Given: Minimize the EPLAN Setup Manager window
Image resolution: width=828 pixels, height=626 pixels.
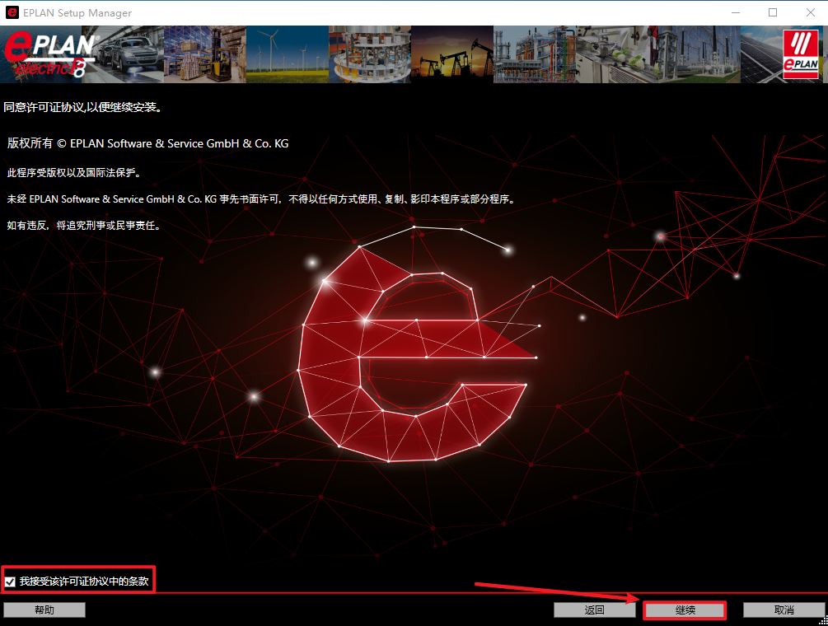Looking at the screenshot, I should tap(734, 12).
